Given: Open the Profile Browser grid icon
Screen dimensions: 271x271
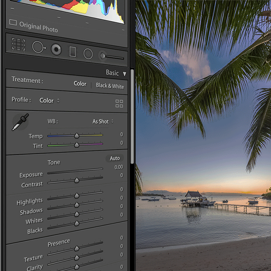Looking at the screenshot, I should pyautogui.click(x=119, y=103).
